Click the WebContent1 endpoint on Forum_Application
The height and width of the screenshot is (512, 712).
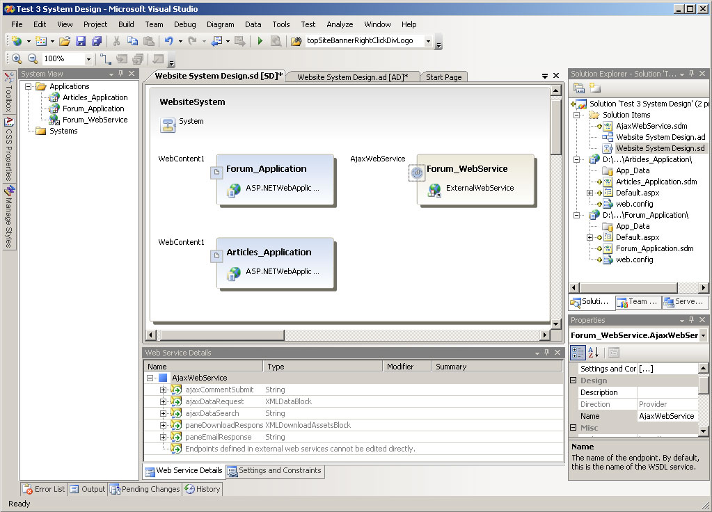click(x=216, y=173)
